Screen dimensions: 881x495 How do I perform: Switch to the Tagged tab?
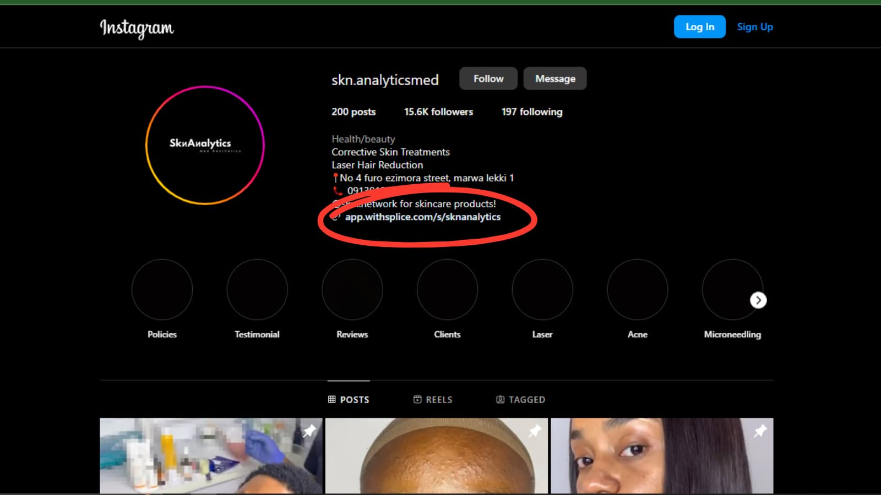(x=520, y=400)
